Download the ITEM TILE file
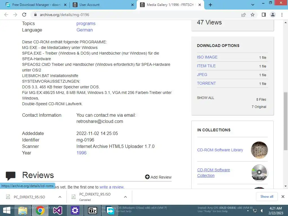 point(206,66)
